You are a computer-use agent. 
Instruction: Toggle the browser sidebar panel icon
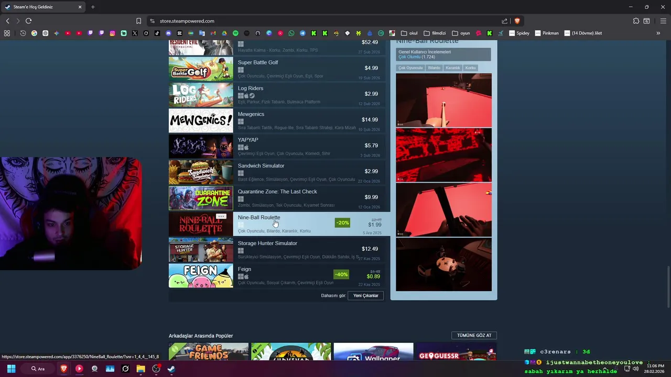pyautogui.click(x=647, y=21)
